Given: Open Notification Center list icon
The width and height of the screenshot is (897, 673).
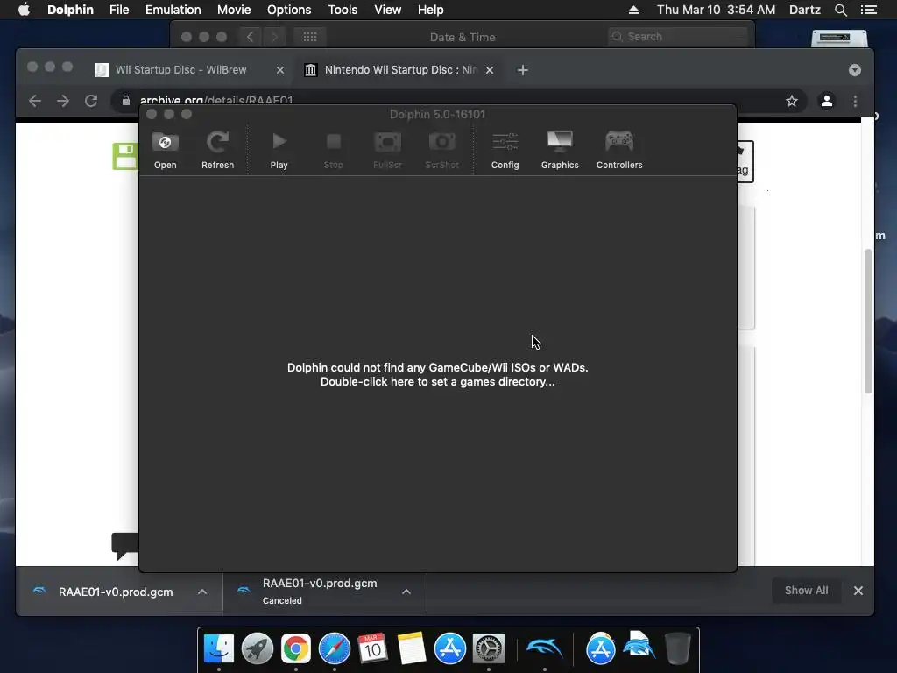Looking at the screenshot, I should click(868, 10).
